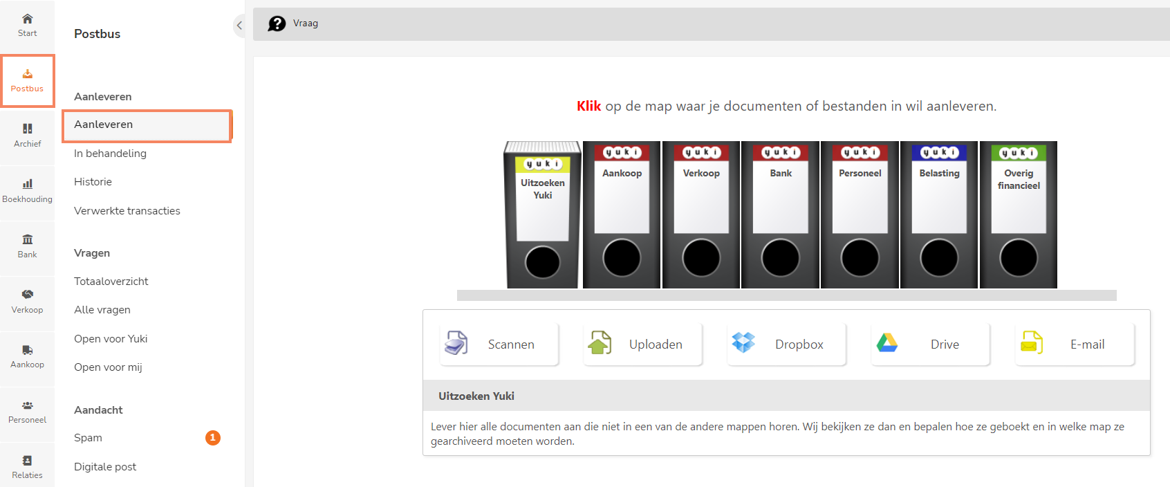Select the Personeel binder
This screenshot has height=487, width=1170.
[x=860, y=215]
